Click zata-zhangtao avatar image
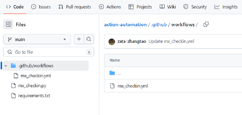Image resolution: width=242 pixels, height=115 pixels. click(x=112, y=42)
